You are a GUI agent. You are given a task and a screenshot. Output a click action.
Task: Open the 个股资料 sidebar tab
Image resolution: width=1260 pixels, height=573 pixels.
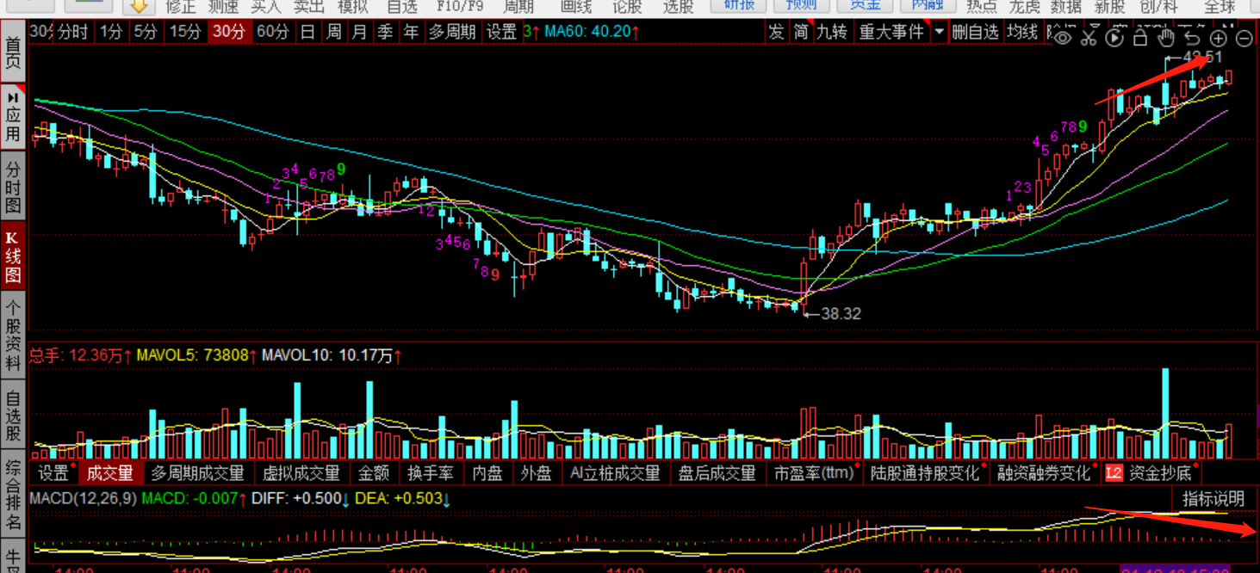click(x=13, y=335)
